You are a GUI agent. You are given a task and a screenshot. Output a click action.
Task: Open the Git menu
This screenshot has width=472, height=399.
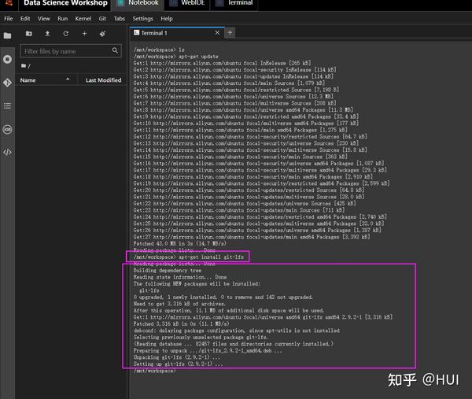(102, 18)
